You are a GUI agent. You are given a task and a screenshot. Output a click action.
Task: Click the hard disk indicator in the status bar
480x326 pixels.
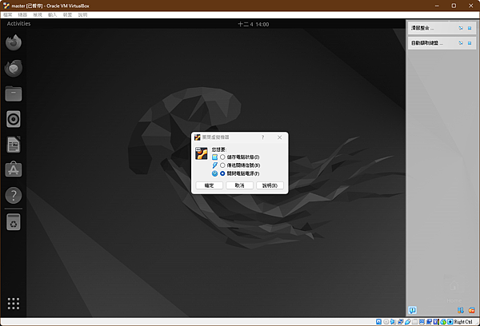(378, 322)
